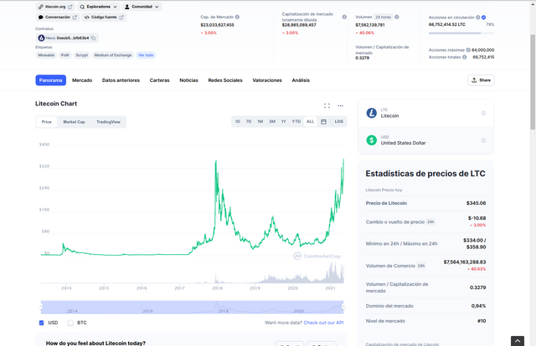Set chart range to 1M
The width and height of the screenshot is (536, 346).
[260, 121]
